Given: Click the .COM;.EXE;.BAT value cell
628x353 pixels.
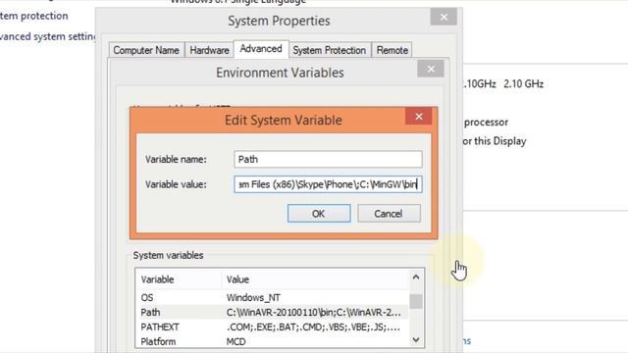Looking at the screenshot, I should 313,327.
